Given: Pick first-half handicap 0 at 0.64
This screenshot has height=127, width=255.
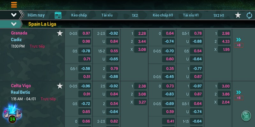Looking at the screenshot, I should pyautogui.click(x=169, y=33).
